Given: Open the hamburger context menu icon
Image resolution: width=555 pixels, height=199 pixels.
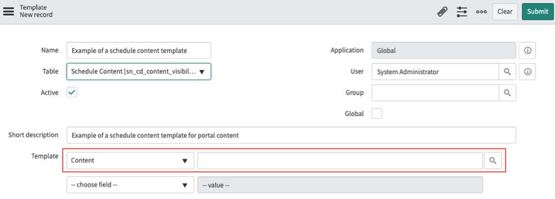Looking at the screenshot, I should [8, 11].
